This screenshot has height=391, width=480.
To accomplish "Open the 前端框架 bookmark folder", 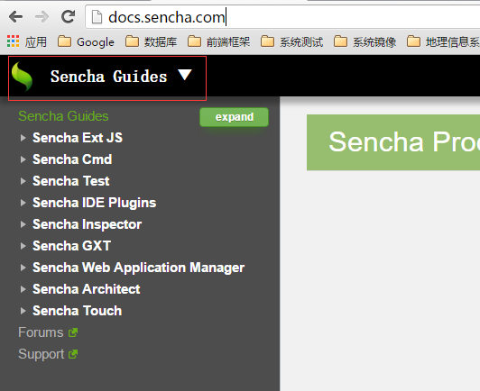I will 219,41.
